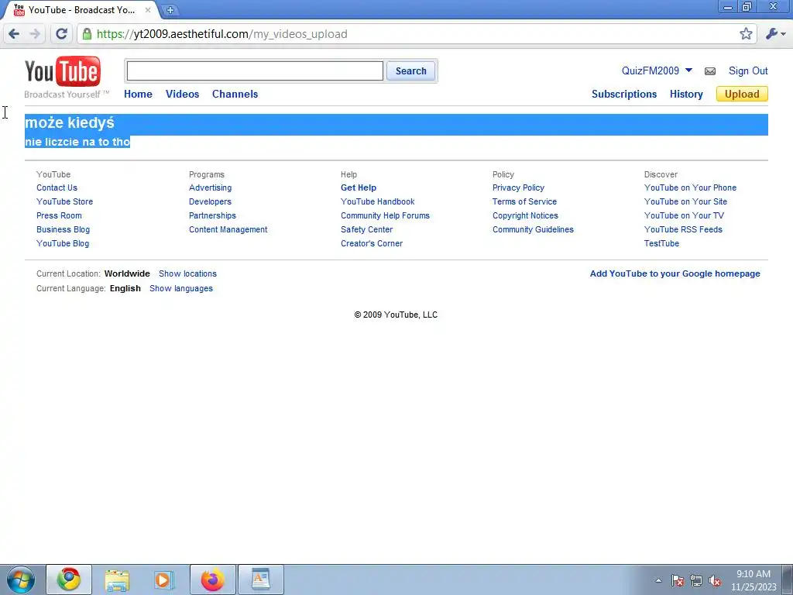Click the browser forward arrow
This screenshot has width=793, height=595.
click(x=35, y=34)
